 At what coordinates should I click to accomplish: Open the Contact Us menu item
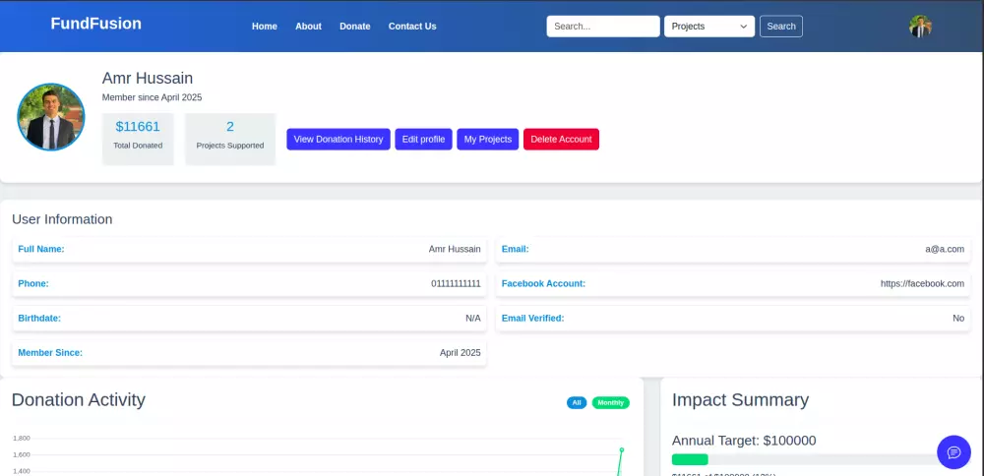click(x=412, y=27)
